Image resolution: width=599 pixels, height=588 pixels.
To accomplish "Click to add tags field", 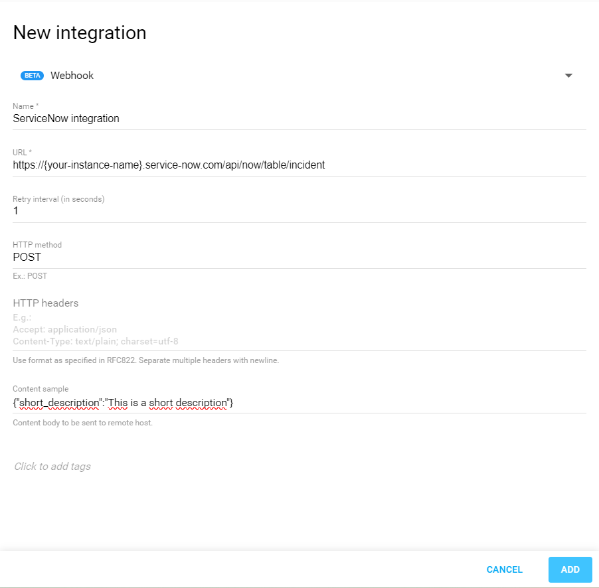I will pos(52,467).
